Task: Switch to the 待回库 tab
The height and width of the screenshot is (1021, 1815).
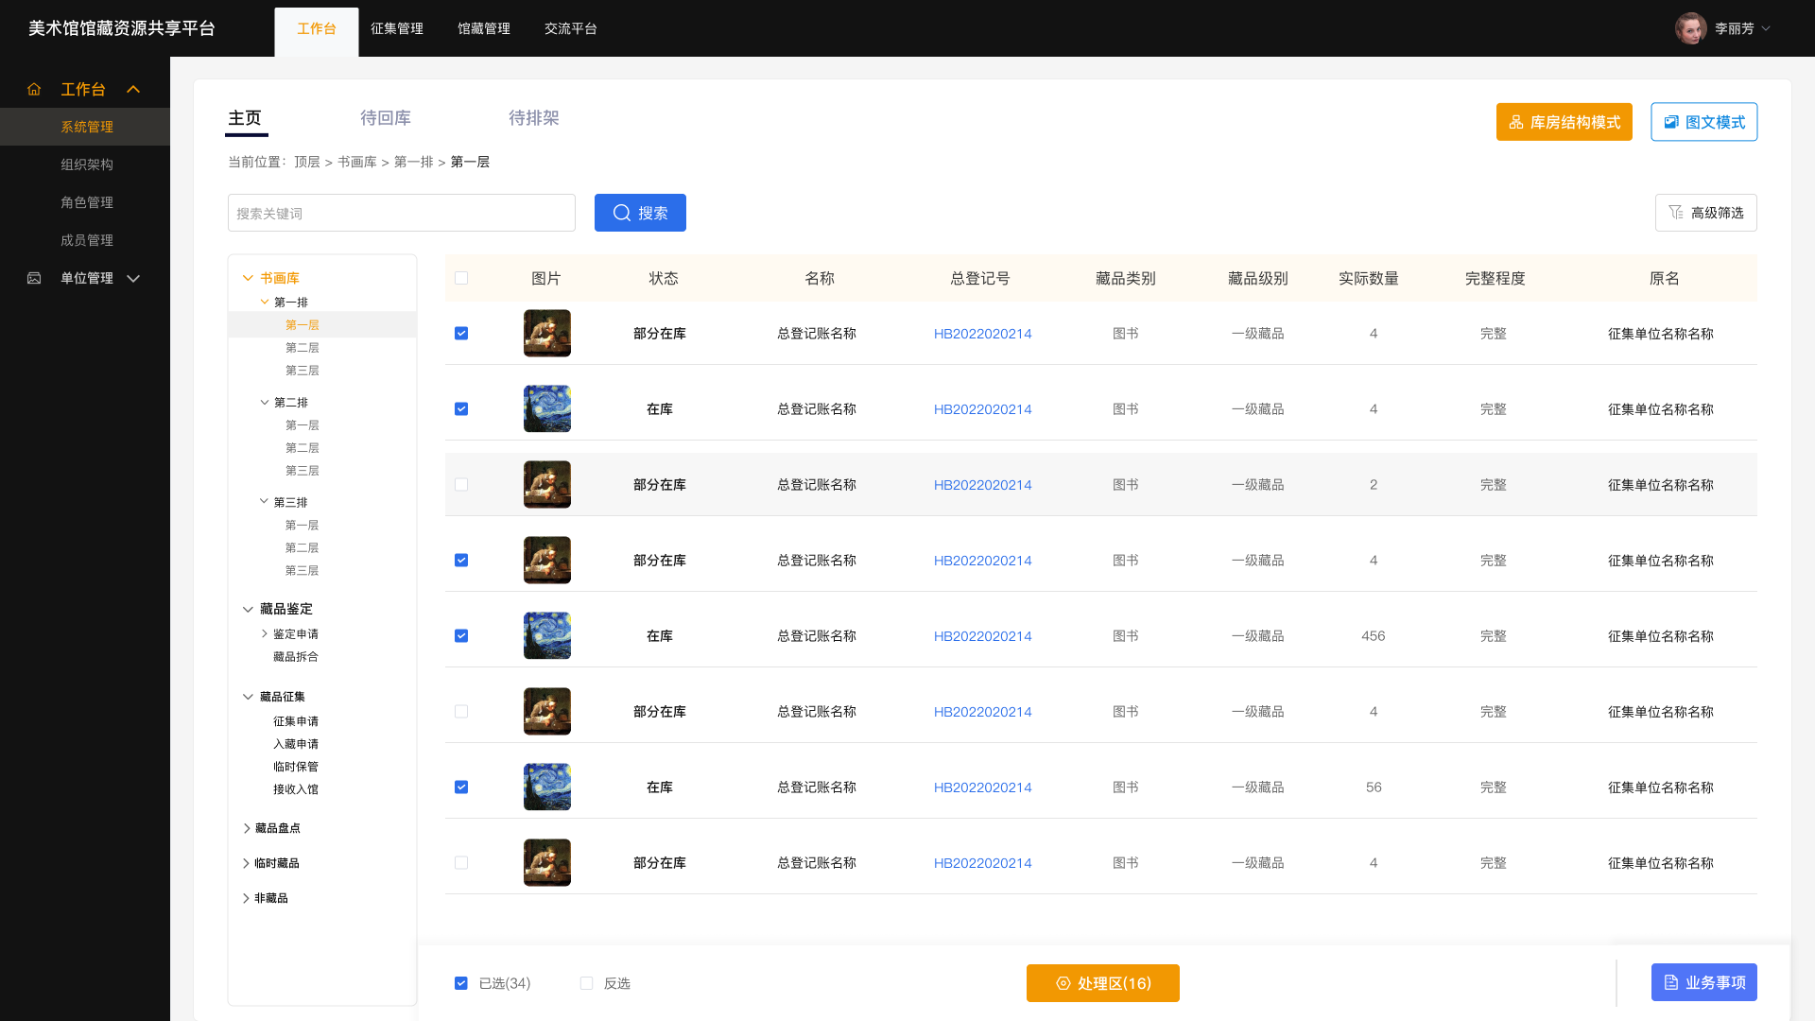Action: [385, 118]
